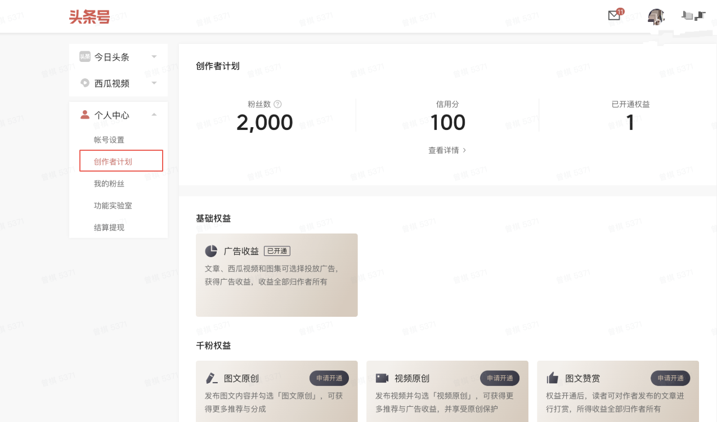The image size is (717, 422).
Task: Click the 头条号 logo
Action: [89, 16]
